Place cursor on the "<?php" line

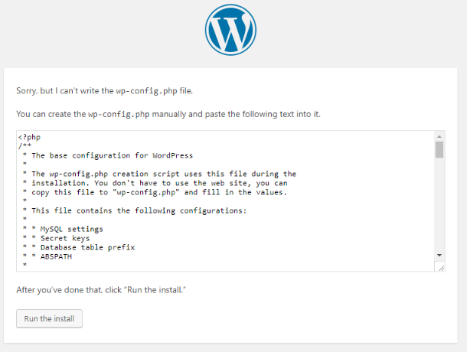tap(29, 137)
